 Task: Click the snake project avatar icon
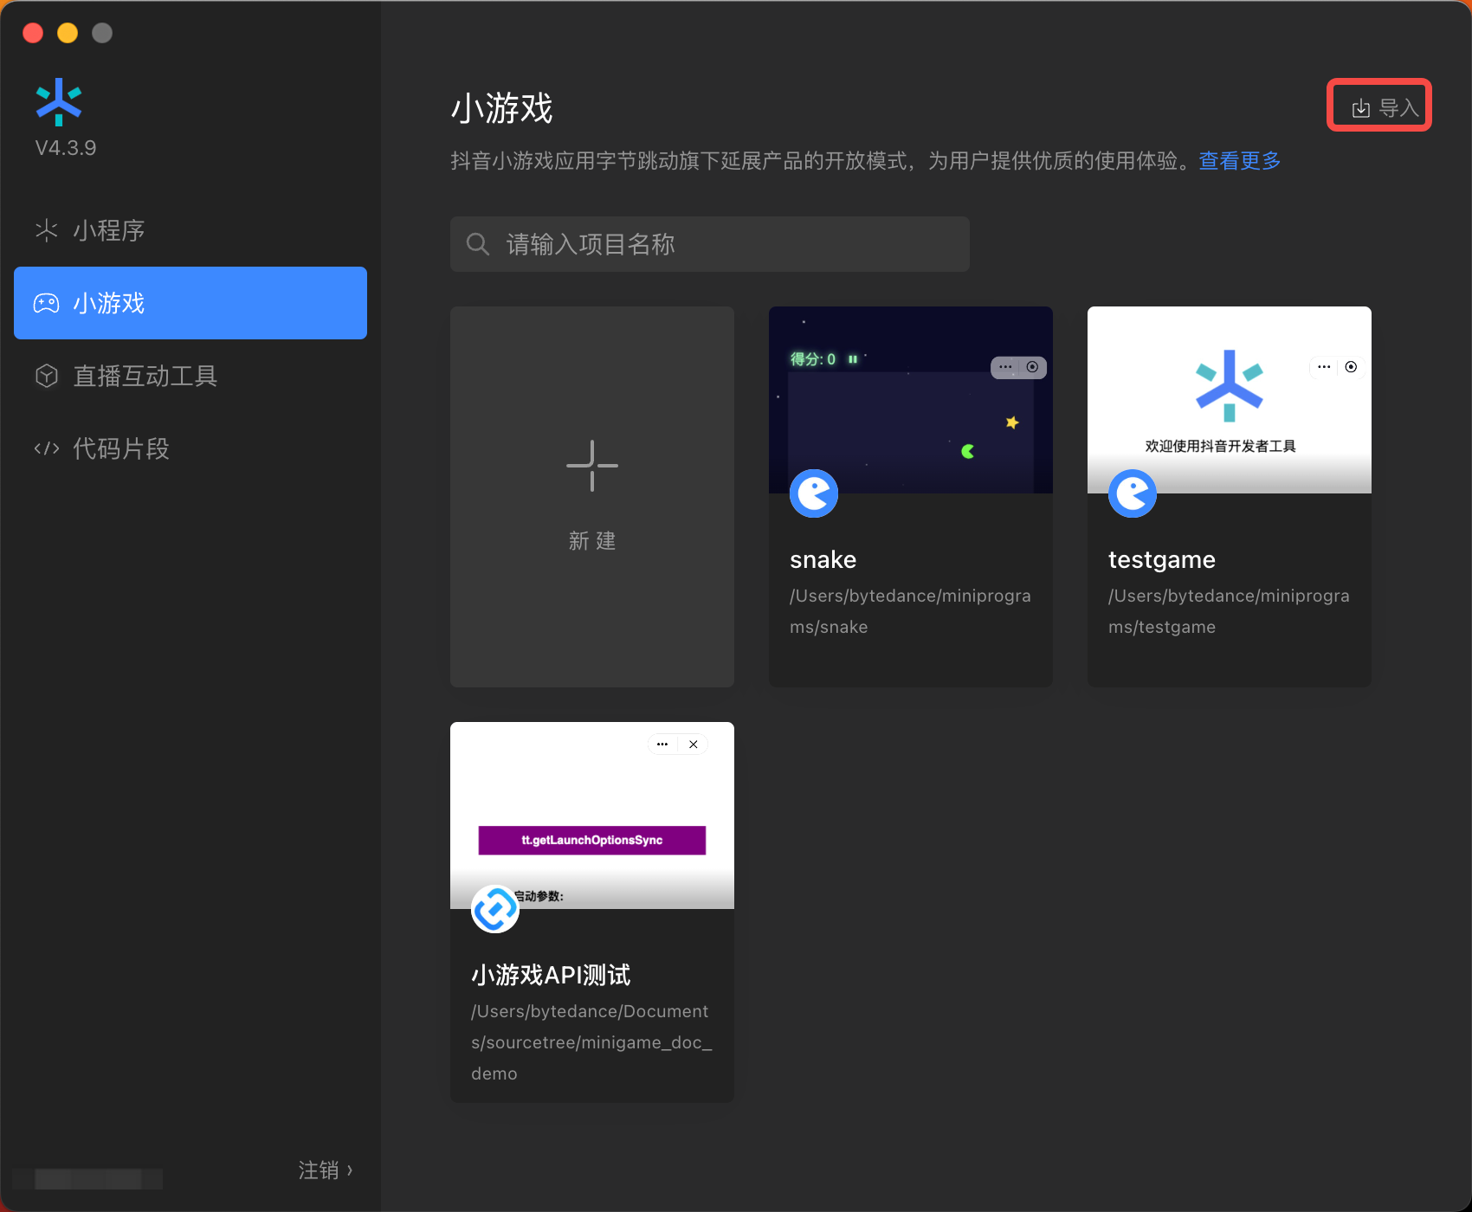[x=814, y=493]
